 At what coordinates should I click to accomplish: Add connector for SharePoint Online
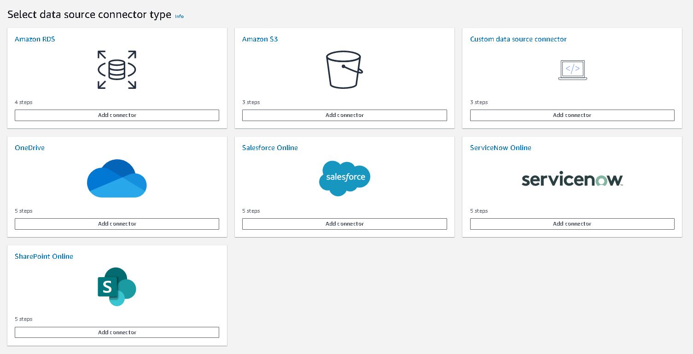[x=117, y=332]
